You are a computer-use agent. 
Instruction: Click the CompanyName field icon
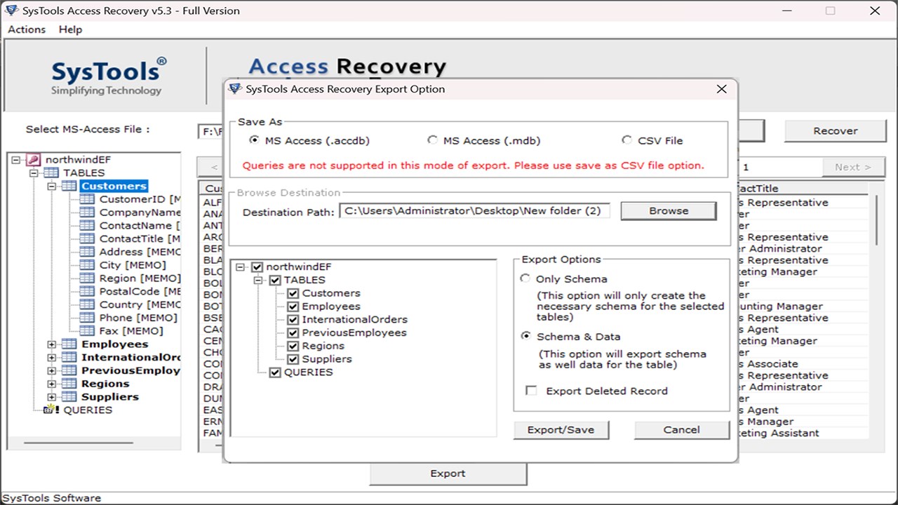87,212
